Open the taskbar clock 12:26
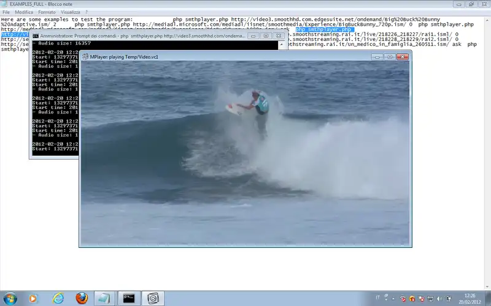Viewport: 491px width, 306px height. click(470, 299)
